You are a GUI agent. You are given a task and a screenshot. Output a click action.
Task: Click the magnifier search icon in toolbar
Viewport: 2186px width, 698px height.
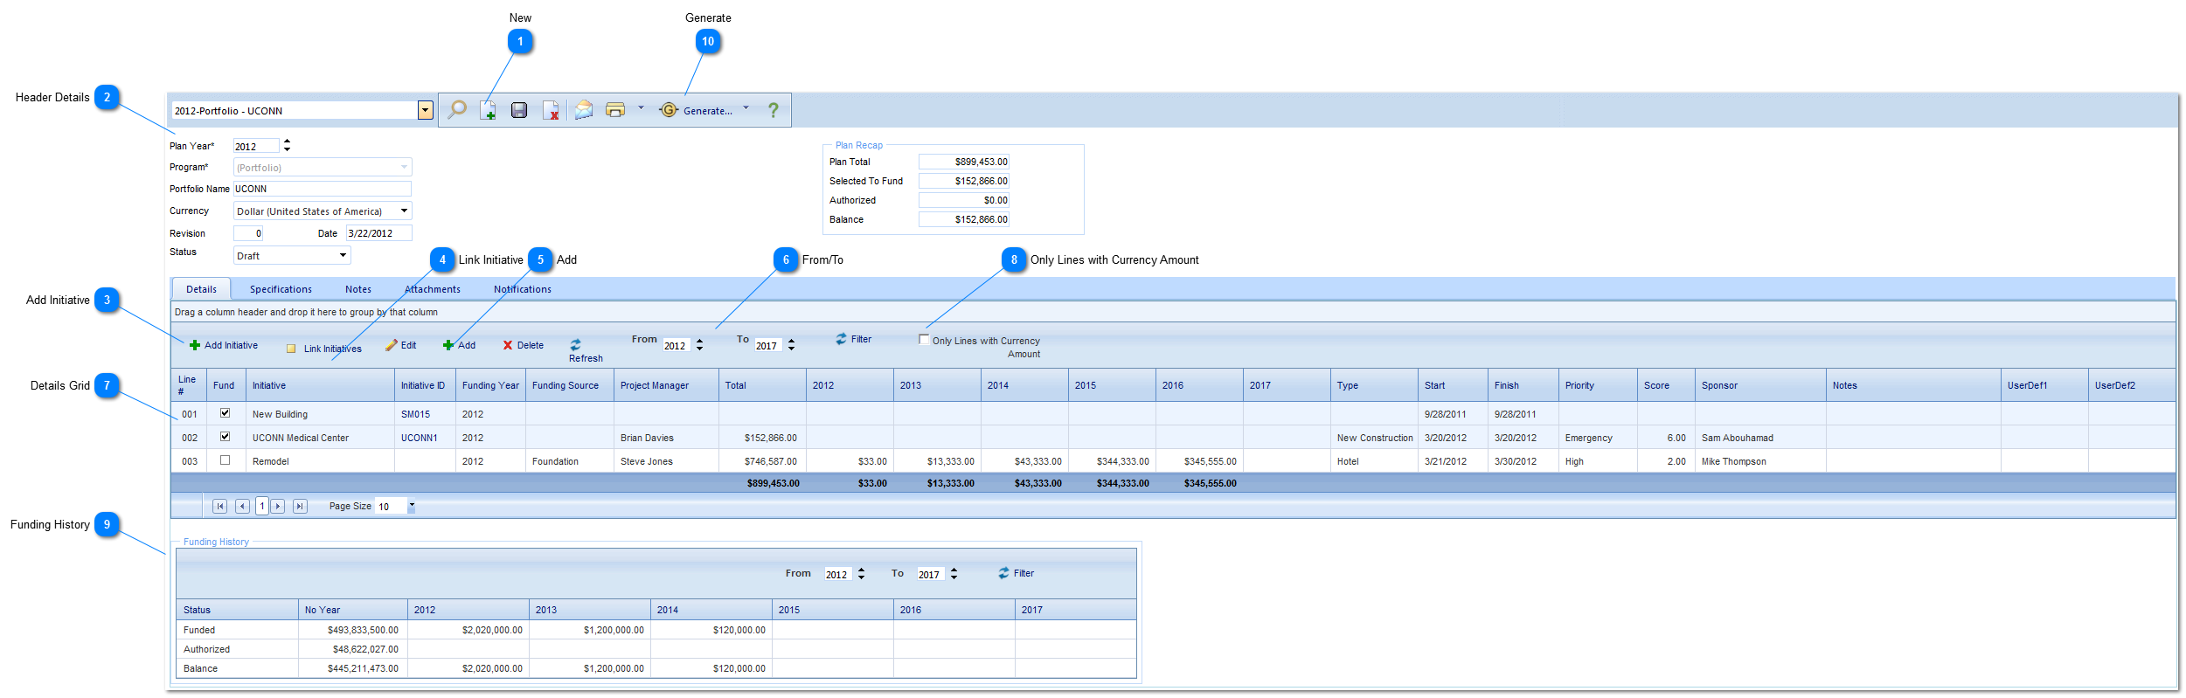coord(457,110)
